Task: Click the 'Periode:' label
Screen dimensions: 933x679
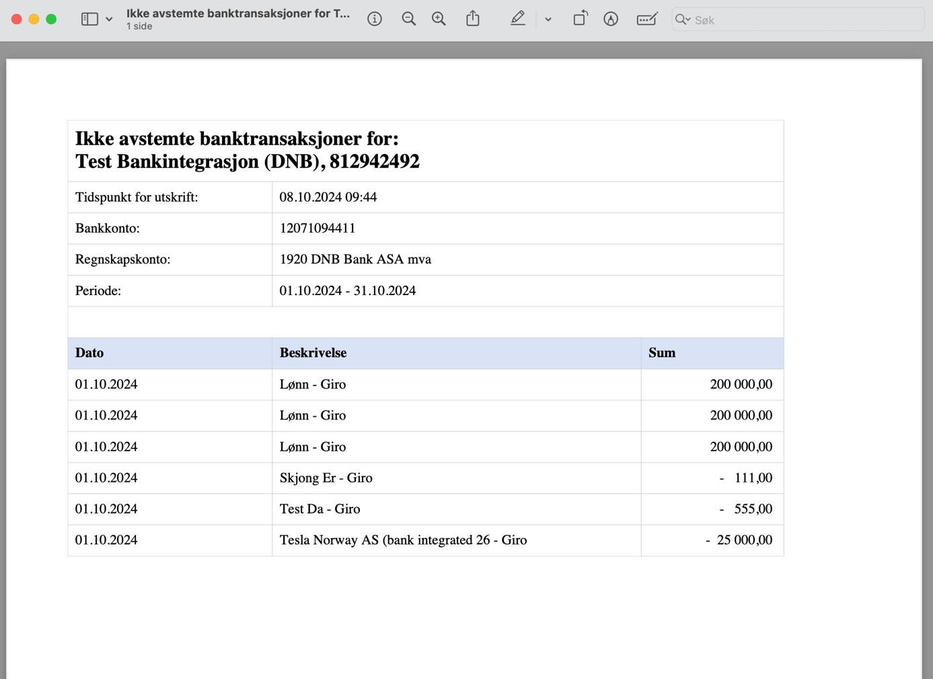Action: pos(98,290)
